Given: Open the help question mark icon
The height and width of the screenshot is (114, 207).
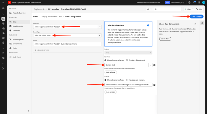Looking at the screenshot, I should tap(189, 2).
